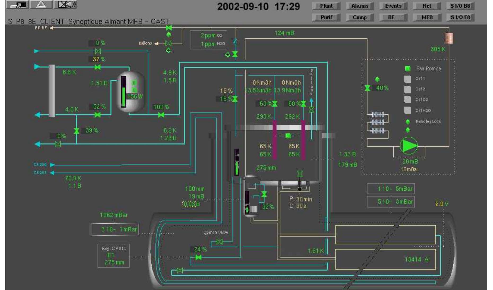493x290 pixels.
Task: Select the Reg. CV811 regulation box
Action: click(x=113, y=256)
